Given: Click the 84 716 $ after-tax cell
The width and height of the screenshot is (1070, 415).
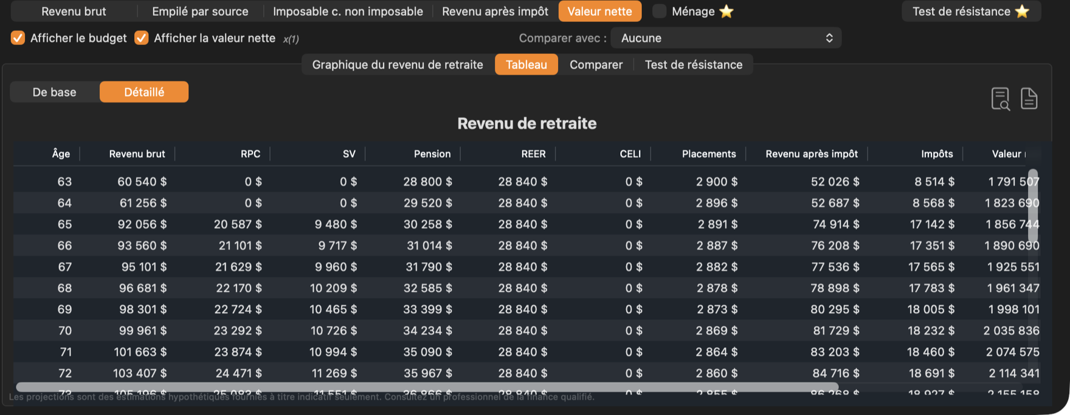Looking at the screenshot, I should [x=836, y=373].
